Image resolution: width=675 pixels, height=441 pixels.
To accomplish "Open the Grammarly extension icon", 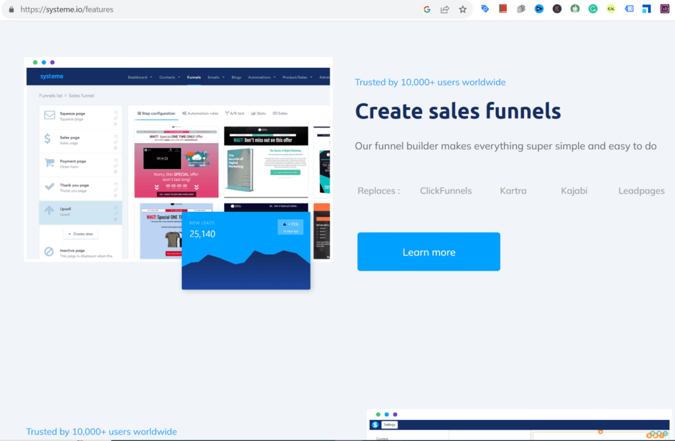I will [x=593, y=9].
